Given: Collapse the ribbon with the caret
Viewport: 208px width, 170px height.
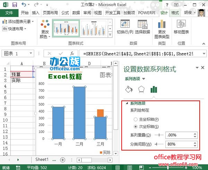Looking at the screenshot, I should (203, 43).
